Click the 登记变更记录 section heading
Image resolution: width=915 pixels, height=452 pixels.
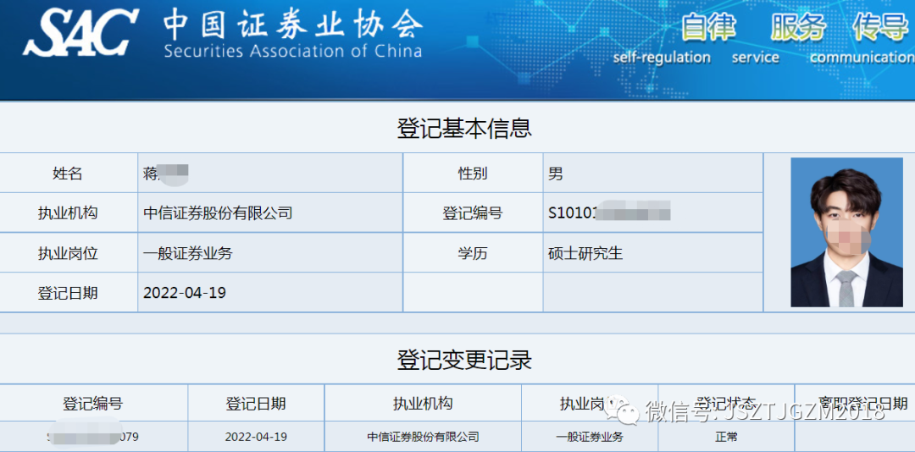coord(464,361)
